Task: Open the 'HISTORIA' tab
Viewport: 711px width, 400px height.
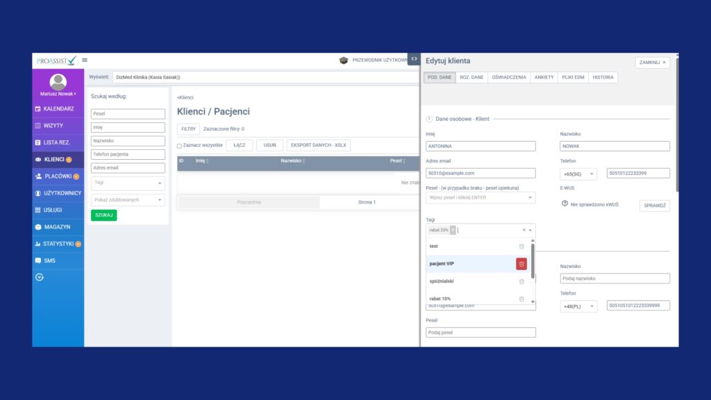Action: [x=603, y=77]
